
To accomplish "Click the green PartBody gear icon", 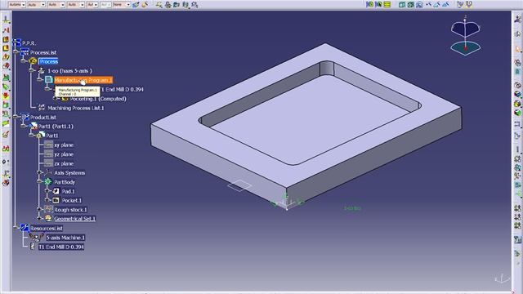I will click(48, 181).
